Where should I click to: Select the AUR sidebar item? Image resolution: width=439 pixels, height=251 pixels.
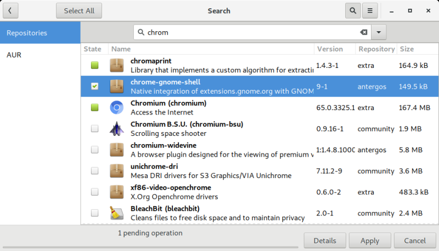coord(40,55)
